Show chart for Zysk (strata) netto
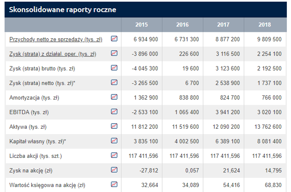Image resolution: width=291 pixels, height=192 pixels. pyautogui.click(x=114, y=82)
